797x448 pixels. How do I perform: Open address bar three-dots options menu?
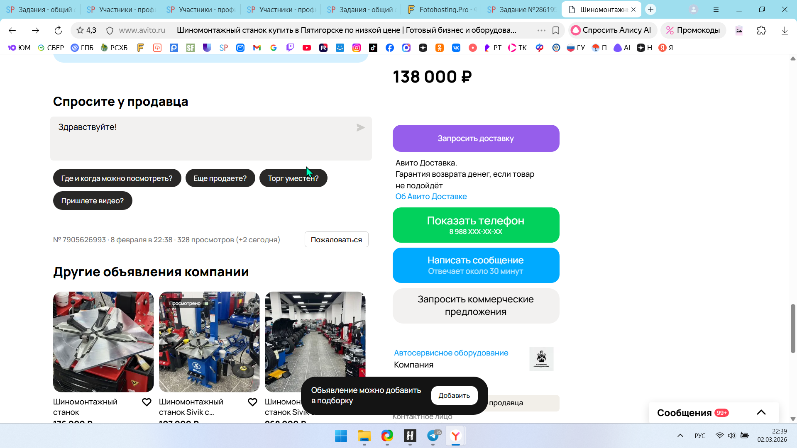pyautogui.click(x=541, y=30)
